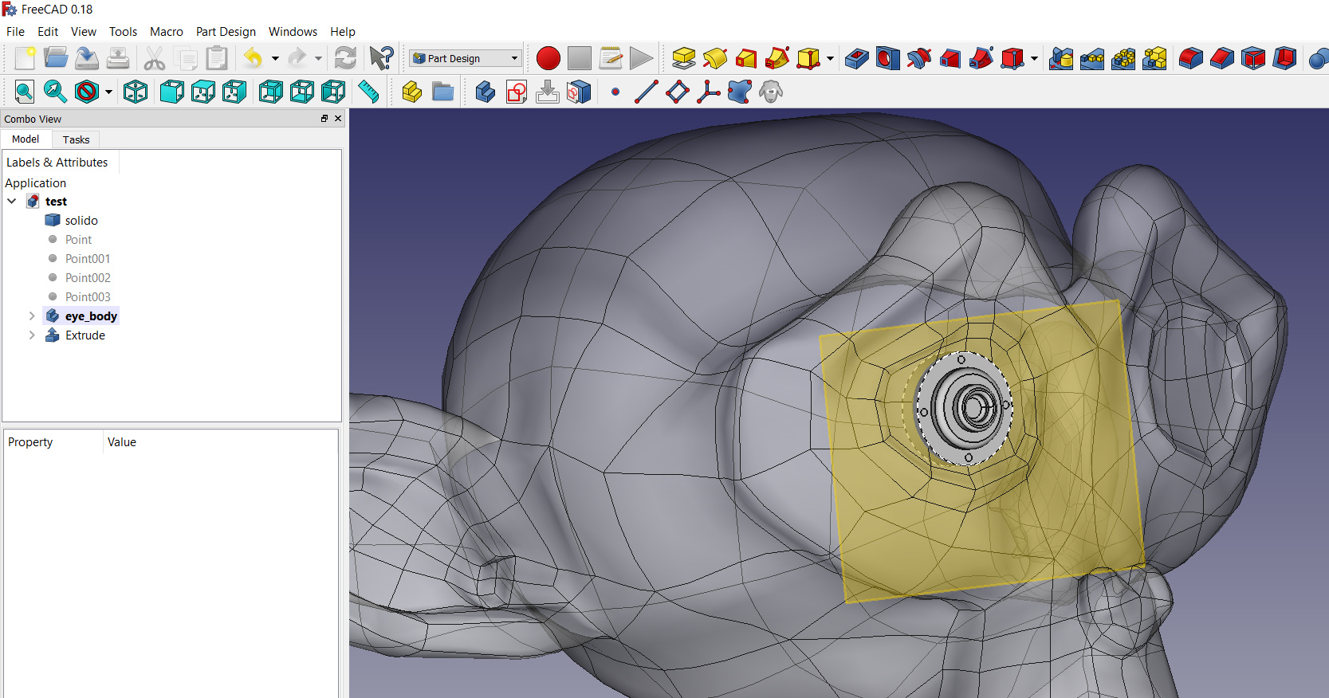1329x698 pixels.
Task: Open the redo history dropdown arrow
Action: click(318, 58)
